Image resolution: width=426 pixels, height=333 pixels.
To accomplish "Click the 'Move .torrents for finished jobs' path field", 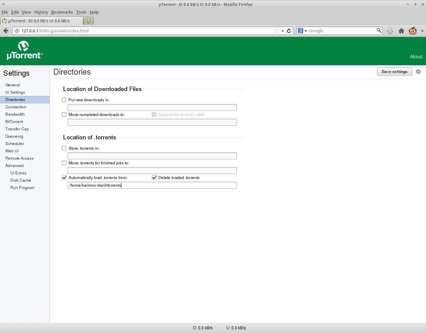I will click(152, 170).
